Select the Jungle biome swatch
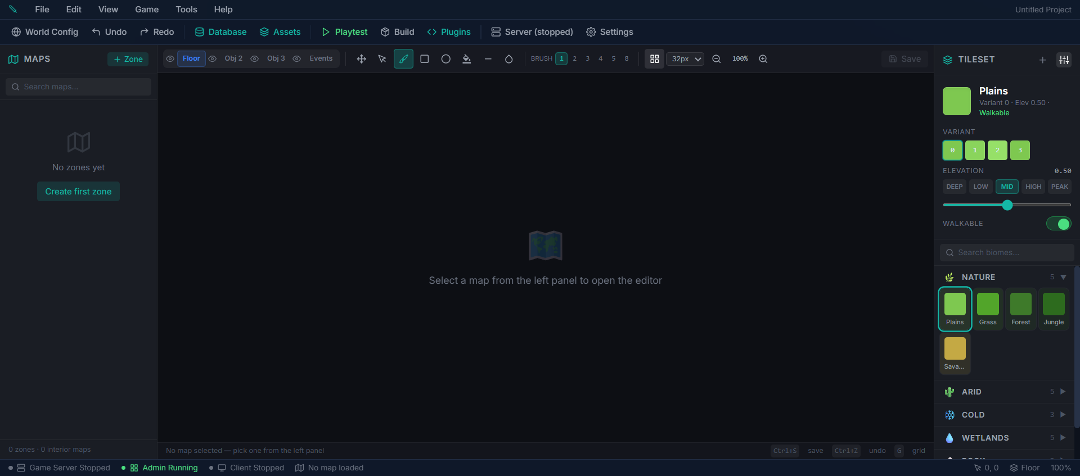Viewport: 1080px width, 476px height. coord(1054,309)
